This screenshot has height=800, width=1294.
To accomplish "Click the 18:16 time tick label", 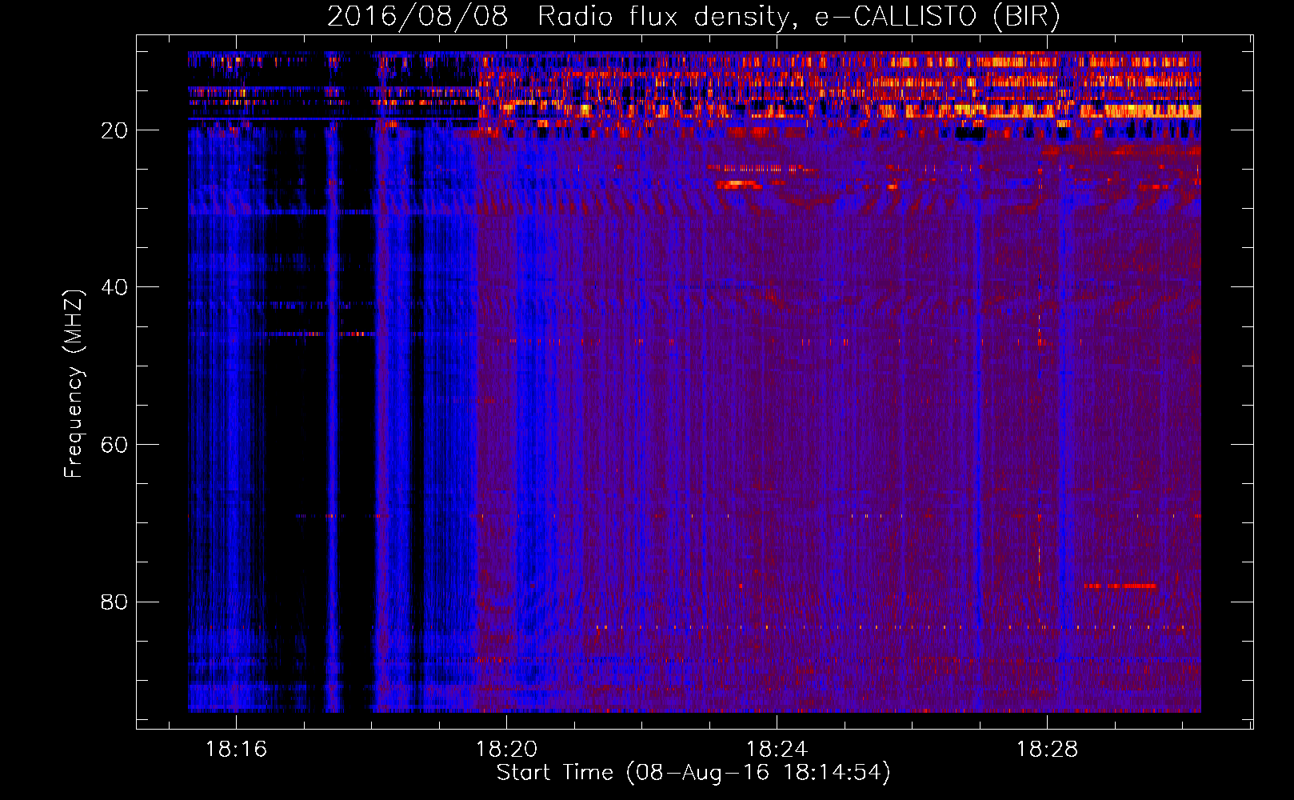I will point(236,750).
